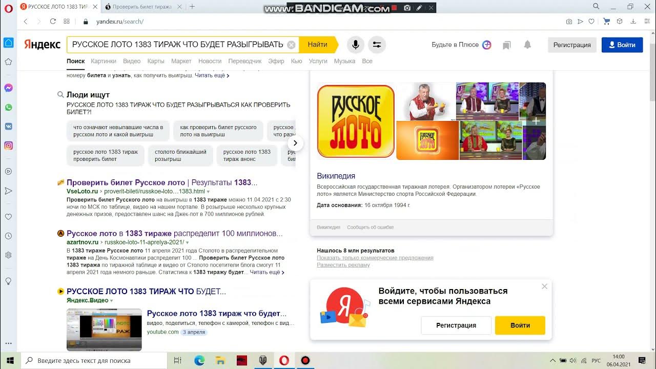
Task: Open Messenger in Opera sidebar
Action: pos(8,88)
